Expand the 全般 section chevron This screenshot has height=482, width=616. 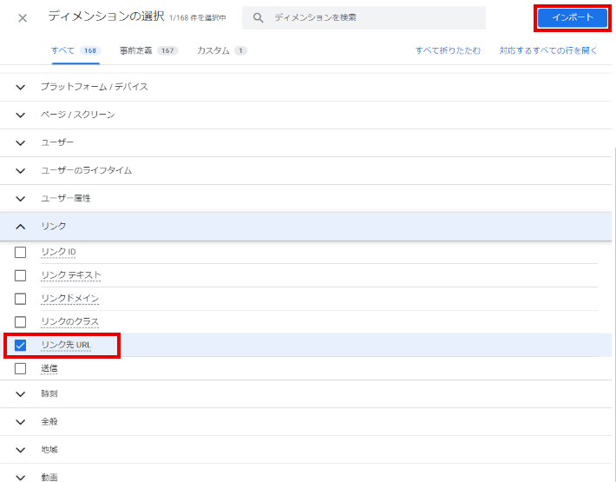21,422
